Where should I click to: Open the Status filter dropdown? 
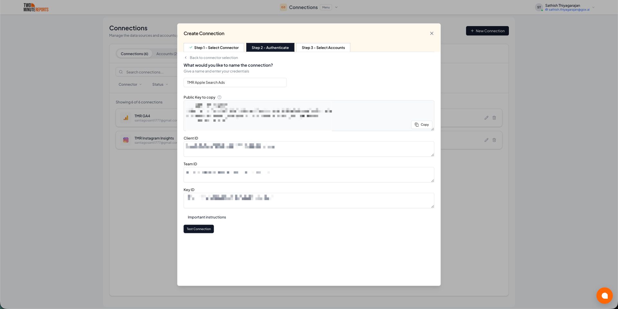[160, 84]
